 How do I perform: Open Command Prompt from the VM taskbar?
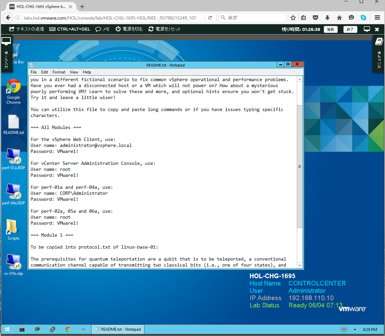(22, 329)
